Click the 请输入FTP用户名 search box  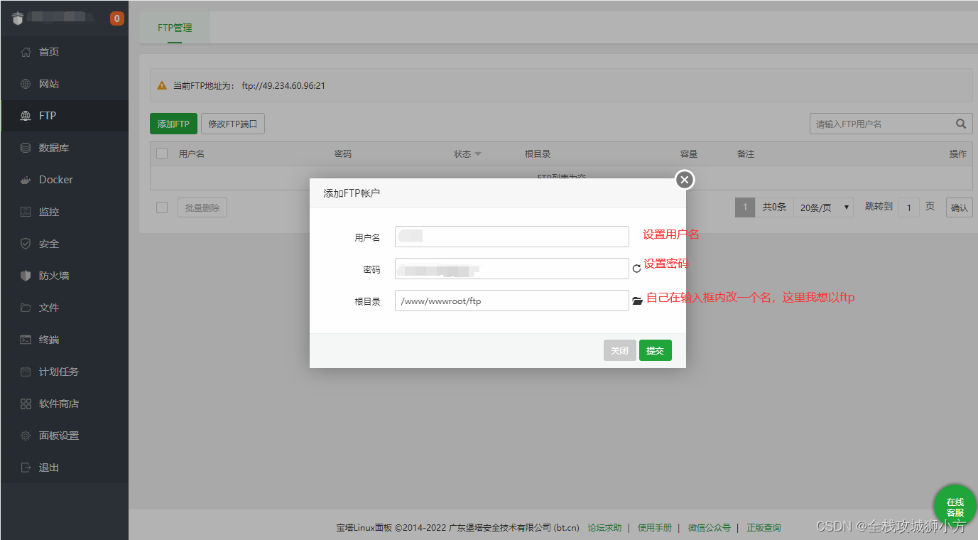pyautogui.click(x=881, y=124)
